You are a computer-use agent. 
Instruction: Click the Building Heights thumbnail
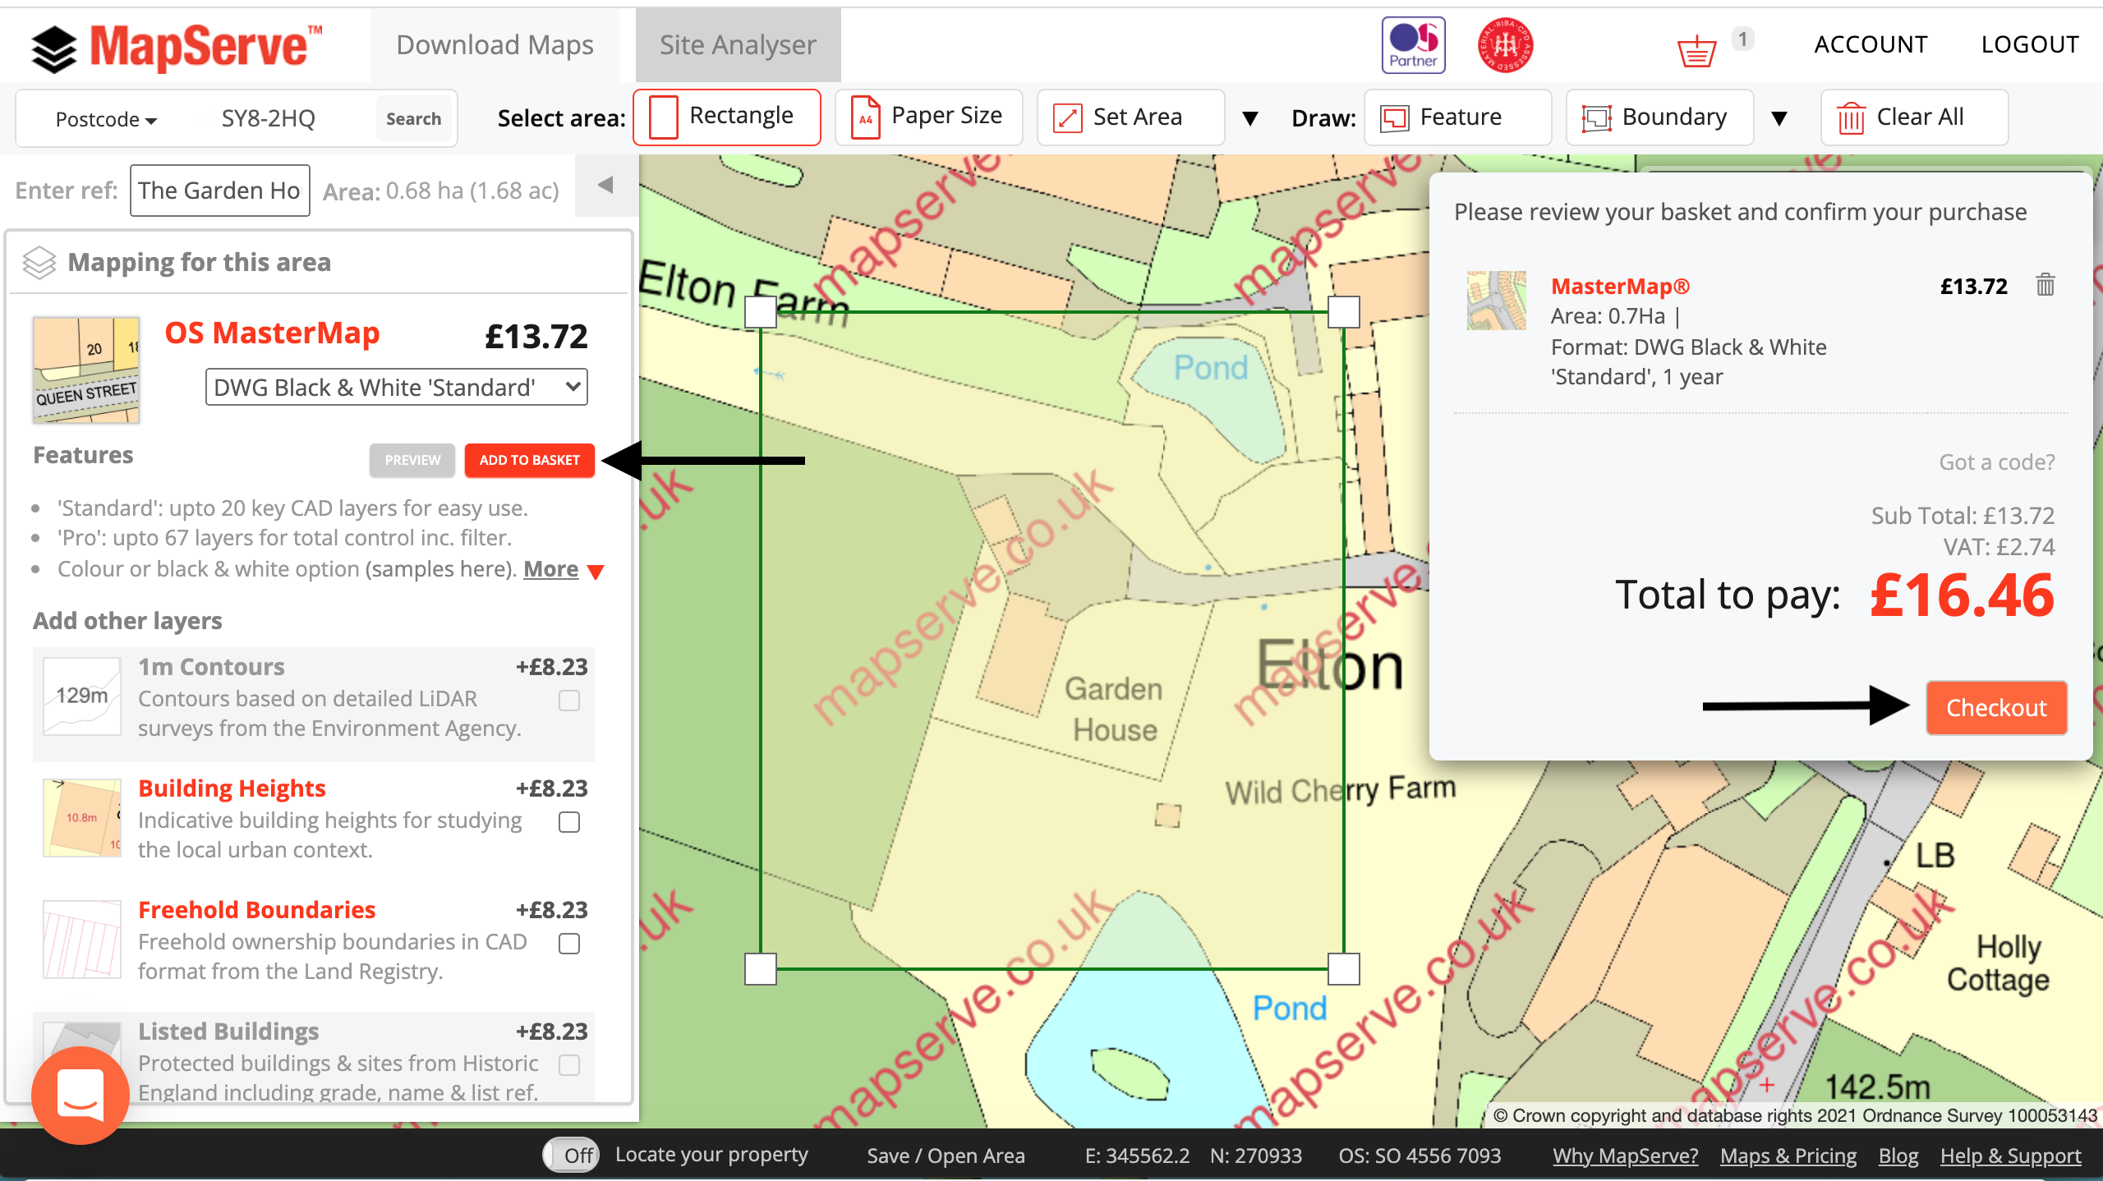coord(82,818)
